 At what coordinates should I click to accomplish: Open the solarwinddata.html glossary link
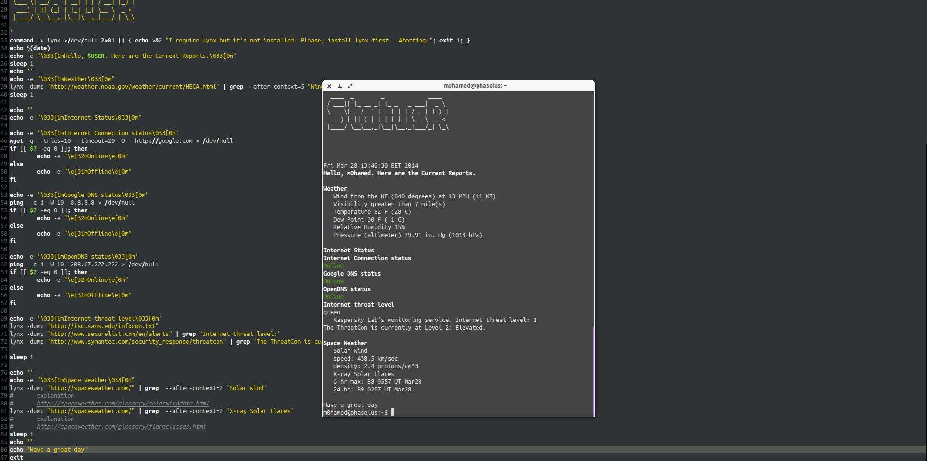tap(123, 404)
